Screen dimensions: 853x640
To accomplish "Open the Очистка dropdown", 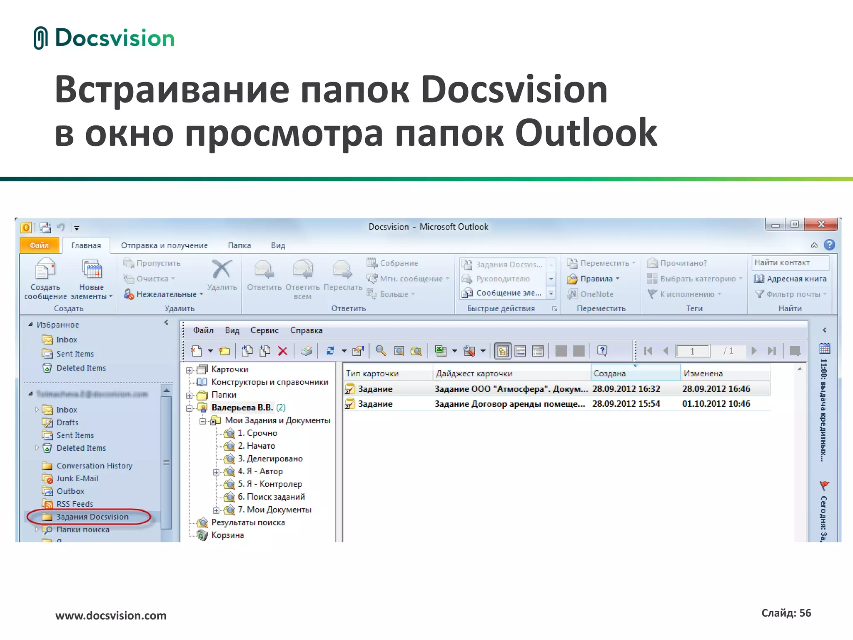I will [x=150, y=279].
